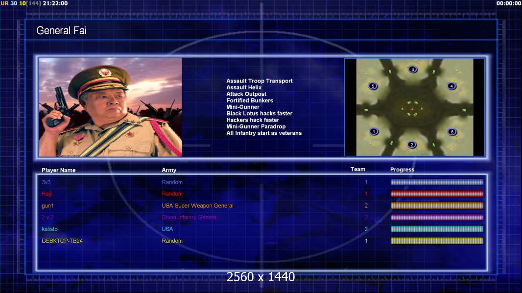The height and width of the screenshot is (293, 522).
Task: Choose start position 4 on the minimap
Action: point(451,86)
